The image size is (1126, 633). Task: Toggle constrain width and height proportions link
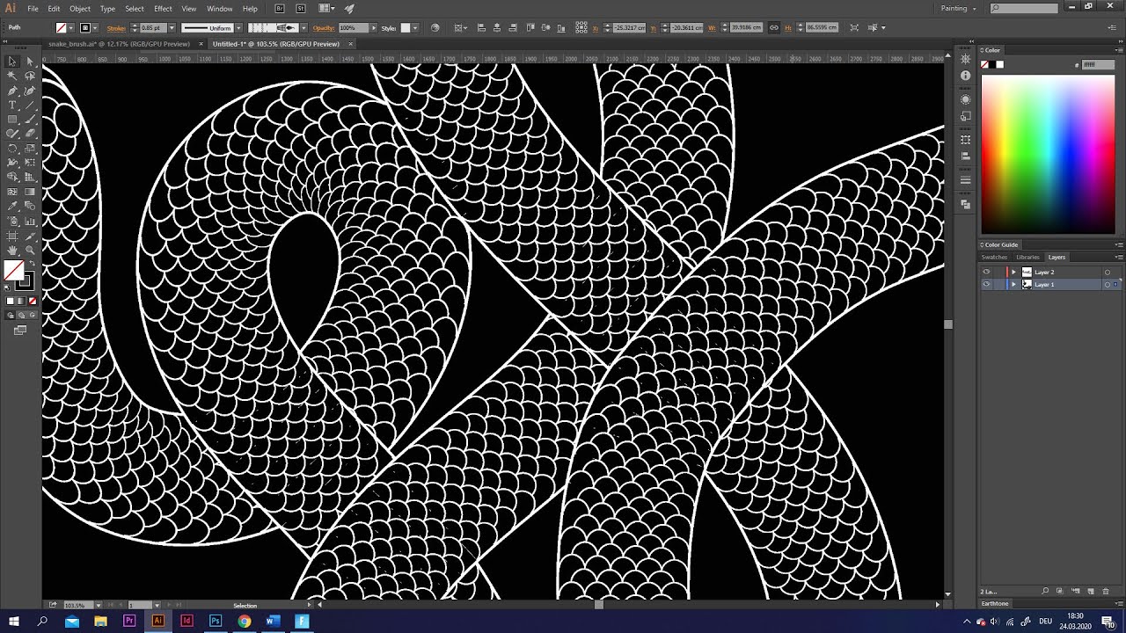(774, 27)
